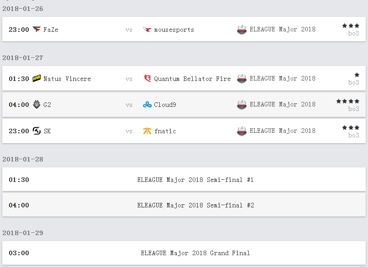The height and width of the screenshot is (267, 368).
Task: Open ELEAGUE Major 2018 event in Natus Vincere row
Action: [x=282, y=78]
